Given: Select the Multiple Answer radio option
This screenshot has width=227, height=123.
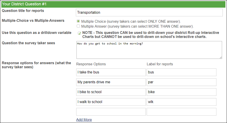Looking at the screenshot, I should (x=78, y=26).
